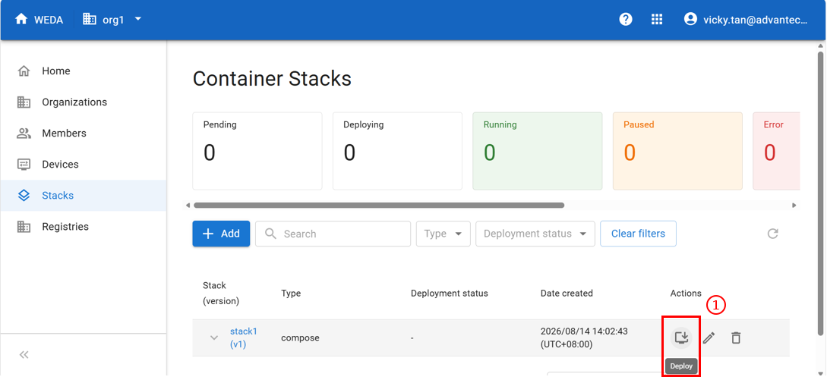Click the org1 building icon

coord(90,20)
